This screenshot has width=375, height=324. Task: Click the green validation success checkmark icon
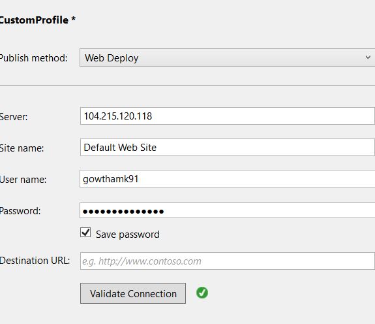(202, 293)
